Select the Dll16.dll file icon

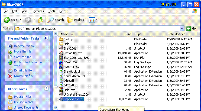pos(61,81)
